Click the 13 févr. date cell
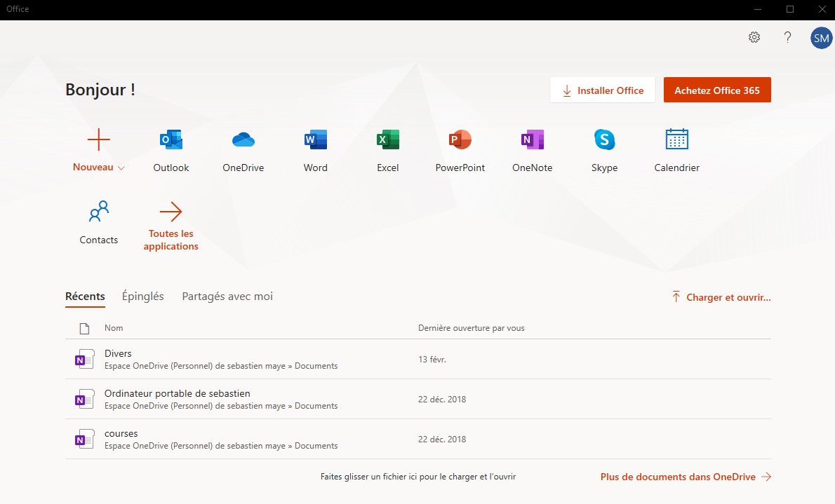 [432, 359]
